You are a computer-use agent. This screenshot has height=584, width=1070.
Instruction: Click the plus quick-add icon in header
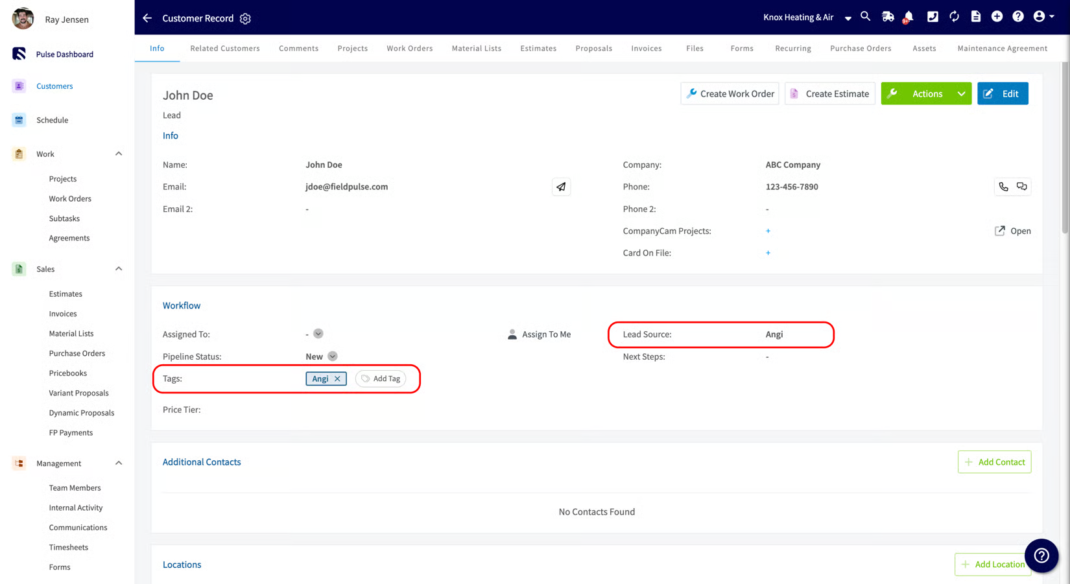(997, 17)
